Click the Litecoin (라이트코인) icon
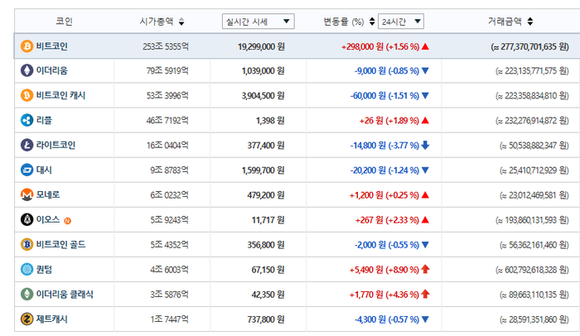The width and height of the screenshot is (580, 336). 27,145
